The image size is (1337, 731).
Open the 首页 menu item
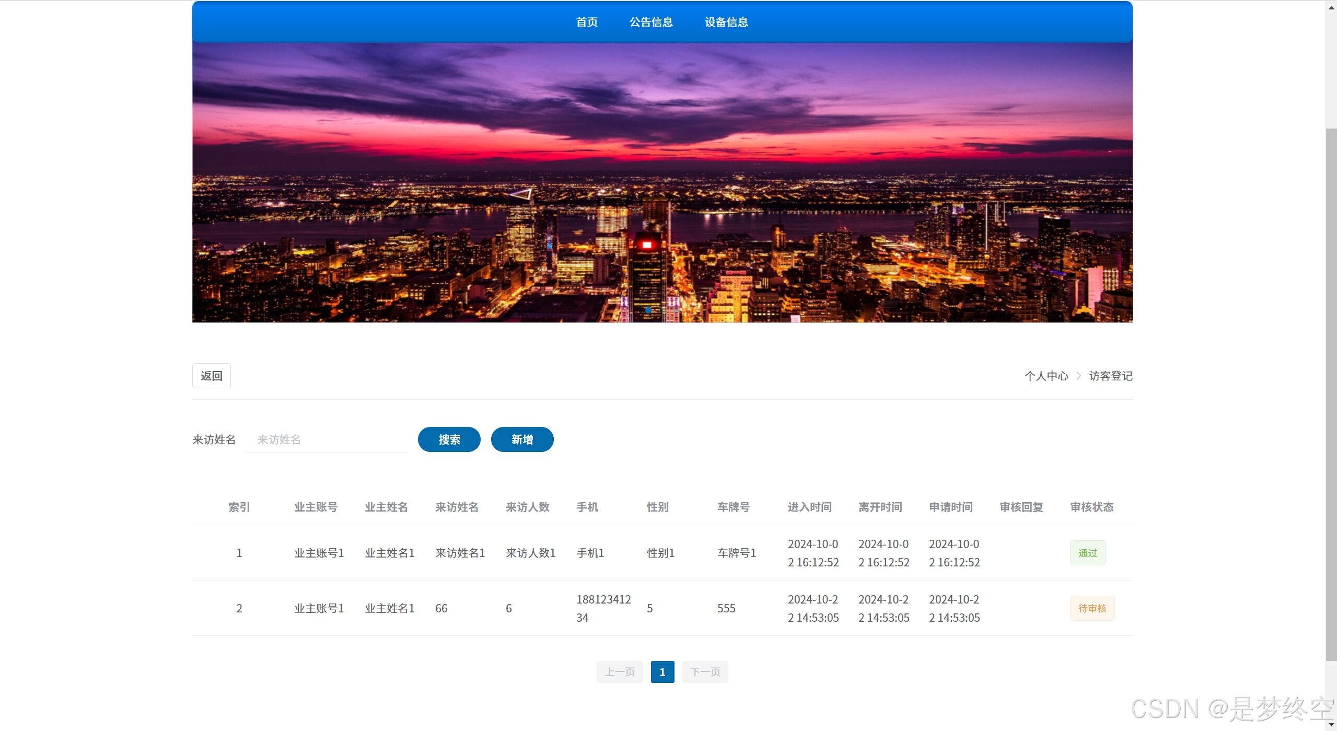click(x=587, y=22)
